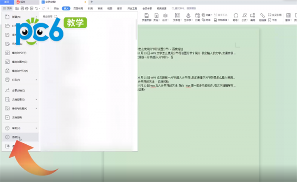297x182 pixels.
Task: Click the 文件 file menu button
Action: [x=7, y=8]
